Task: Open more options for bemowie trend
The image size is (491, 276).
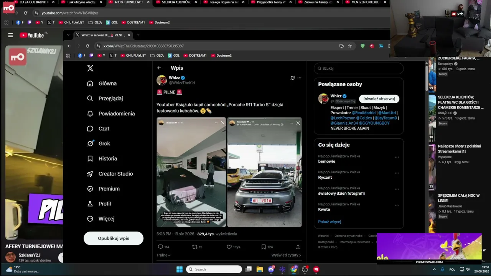Action: pyautogui.click(x=397, y=157)
